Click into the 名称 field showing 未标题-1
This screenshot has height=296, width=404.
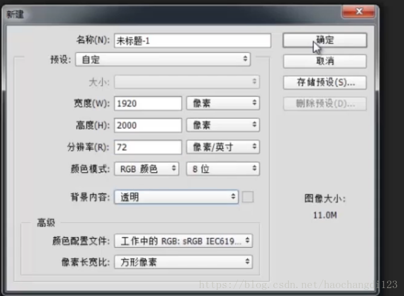pyautogui.click(x=193, y=41)
